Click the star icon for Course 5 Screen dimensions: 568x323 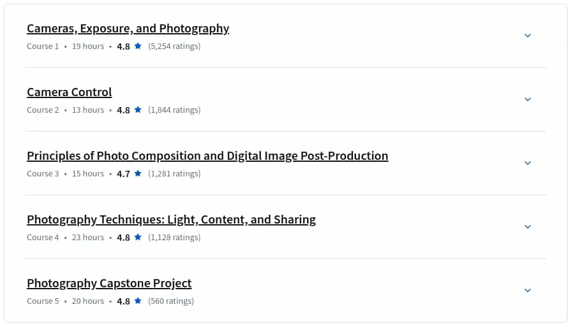click(x=138, y=301)
